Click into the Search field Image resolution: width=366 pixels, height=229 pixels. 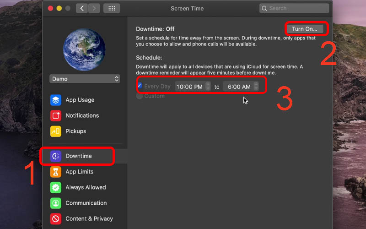[x=294, y=8]
